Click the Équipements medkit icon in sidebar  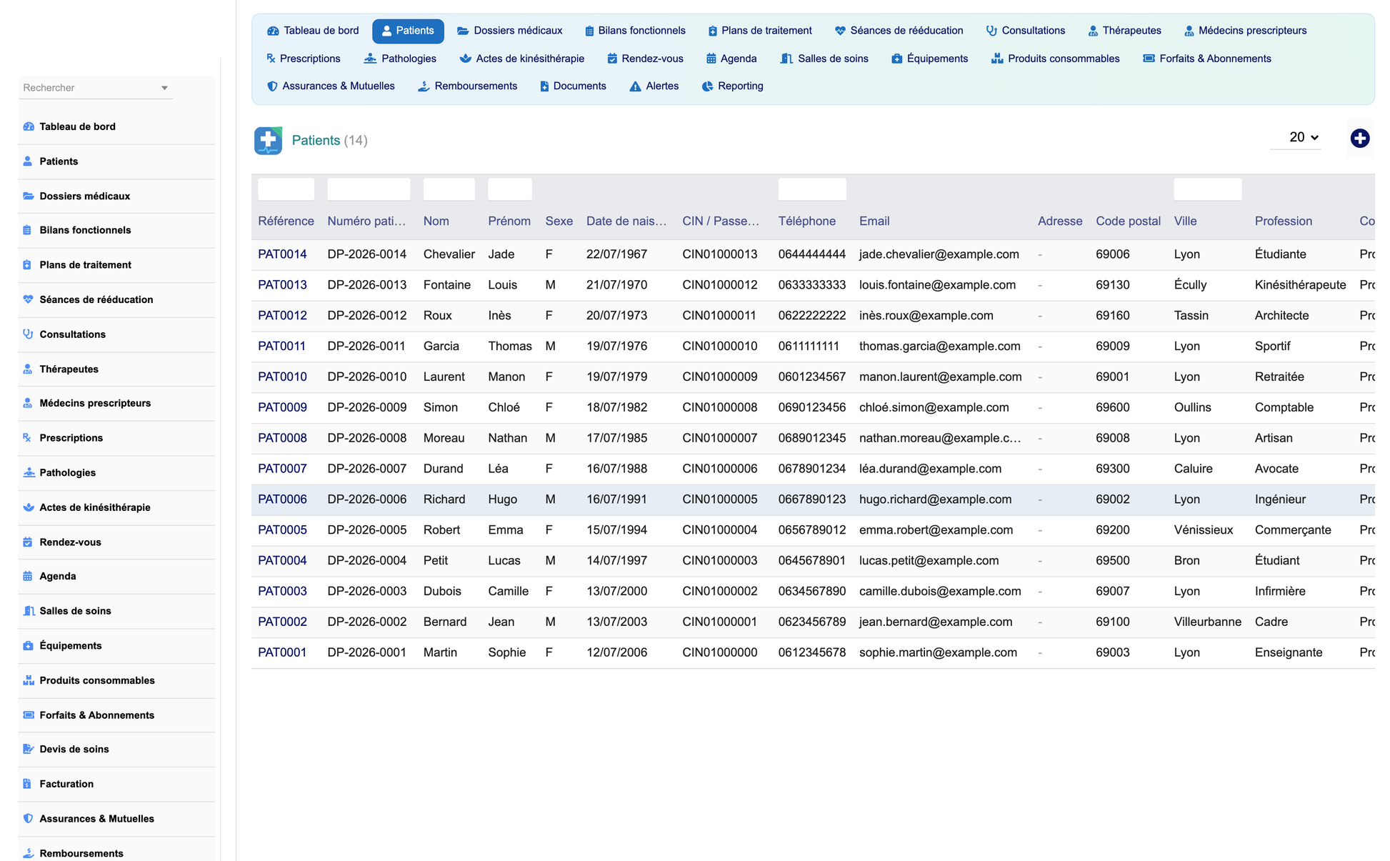coord(29,646)
